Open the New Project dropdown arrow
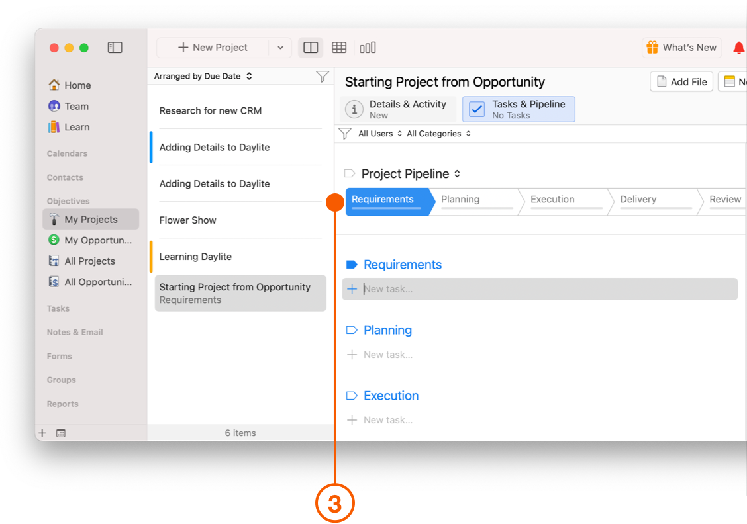Screen dimensions: 747x524 point(280,48)
